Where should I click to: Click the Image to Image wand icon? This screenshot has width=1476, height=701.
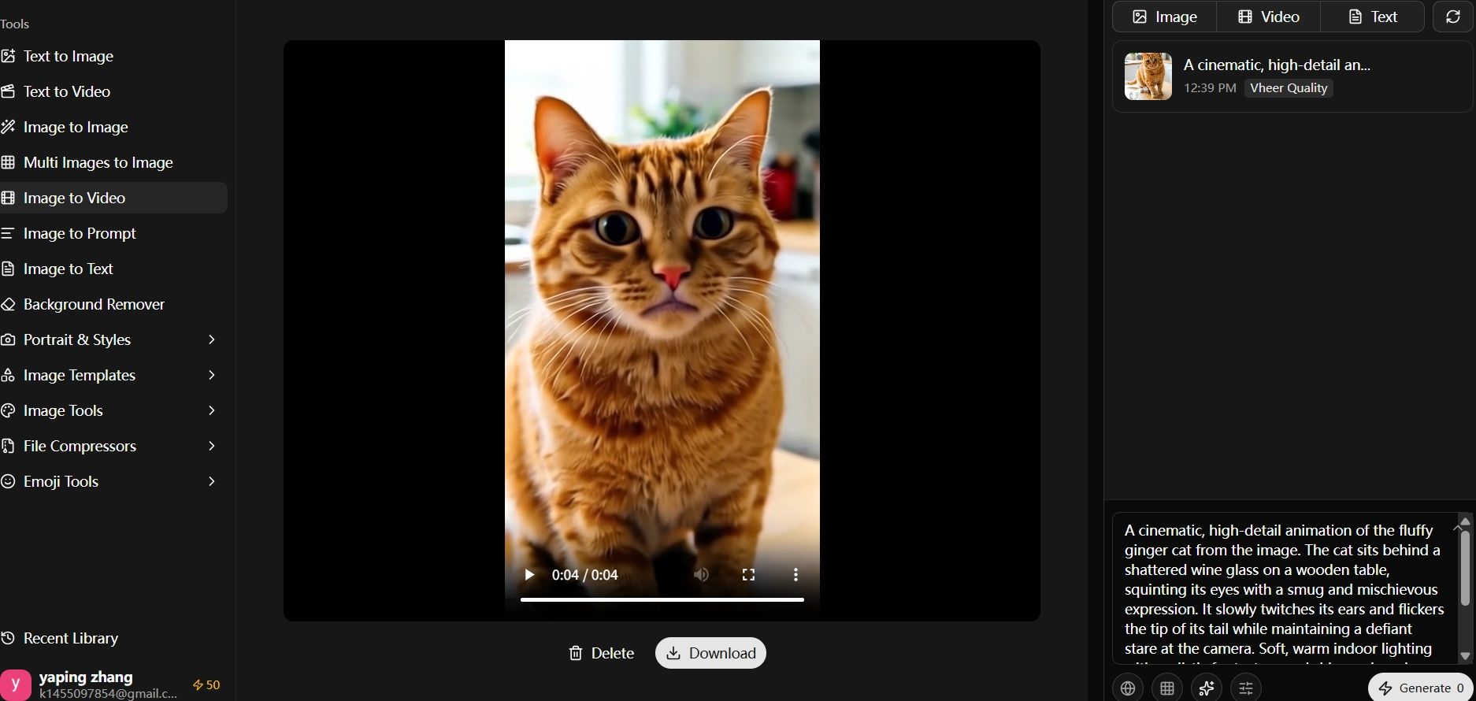(8, 127)
